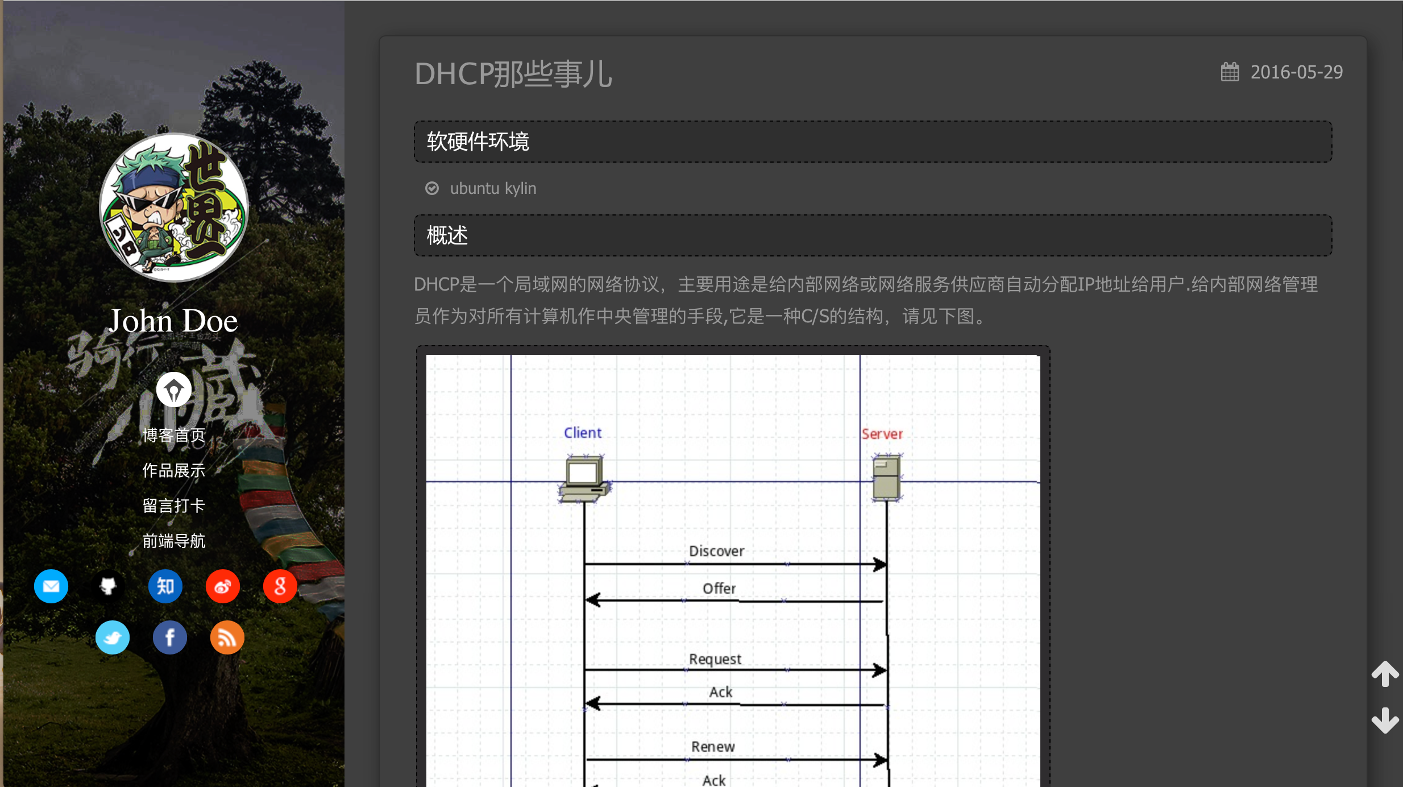This screenshot has width=1403, height=787.
Task: Open the Twitter bird icon
Action: coord(113,637)
